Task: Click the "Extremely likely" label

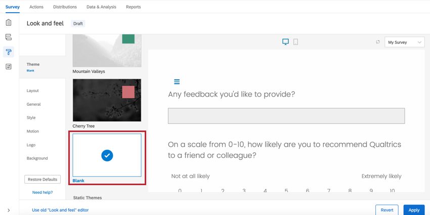Action: pos(381,176)
